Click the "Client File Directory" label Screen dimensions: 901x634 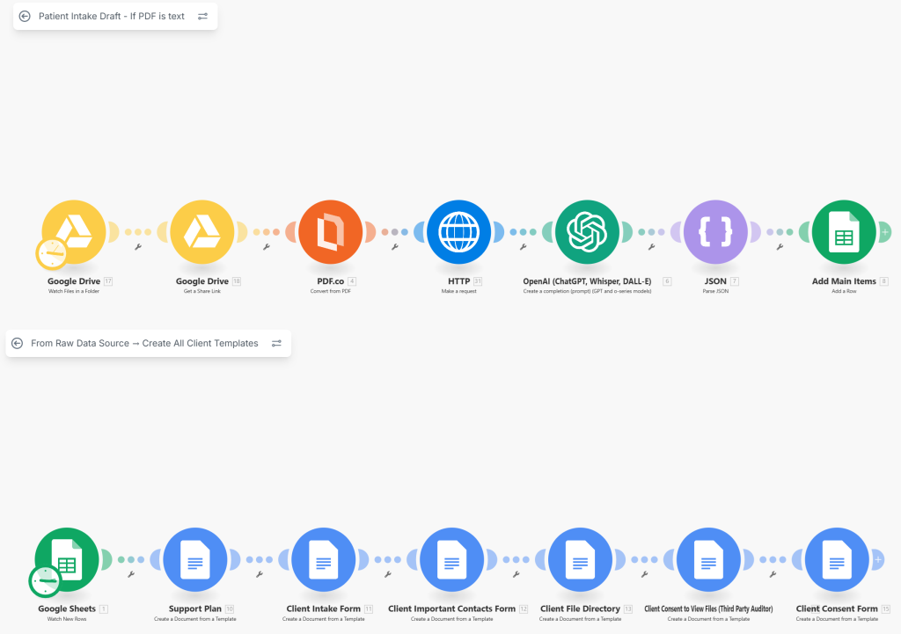click(581, 608)
